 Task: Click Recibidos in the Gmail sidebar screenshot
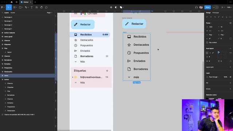pos(90,35)
